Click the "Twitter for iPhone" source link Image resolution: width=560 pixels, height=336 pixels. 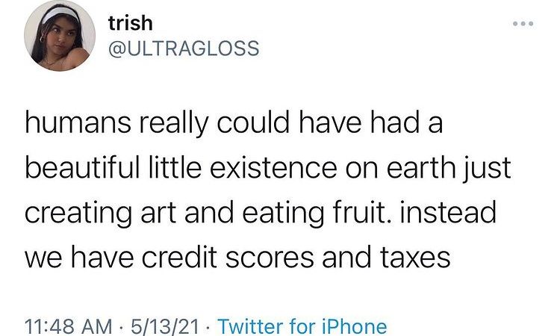302,326
